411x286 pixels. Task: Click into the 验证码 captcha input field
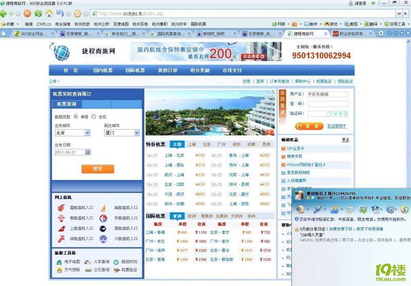[317, 114]
